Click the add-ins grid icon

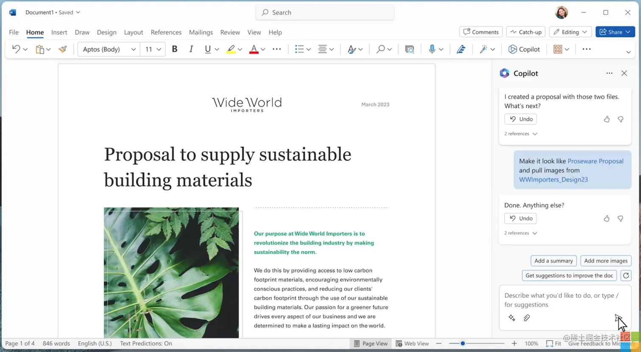click(558, 49)
